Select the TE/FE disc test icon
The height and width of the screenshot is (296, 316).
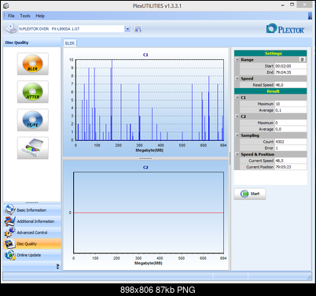(33, 120)
